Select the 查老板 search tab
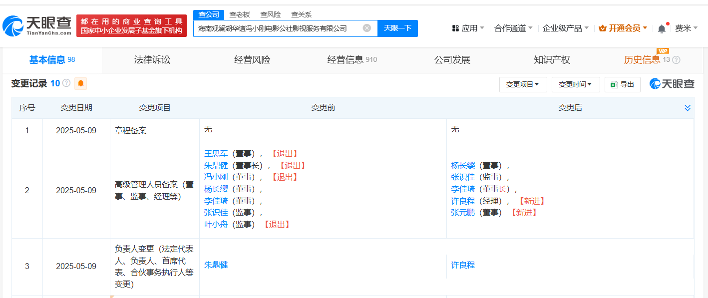 click(x=240, y=14)
